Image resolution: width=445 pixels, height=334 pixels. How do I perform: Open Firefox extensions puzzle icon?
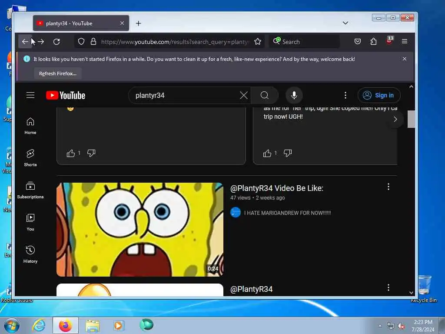[373, 41]
